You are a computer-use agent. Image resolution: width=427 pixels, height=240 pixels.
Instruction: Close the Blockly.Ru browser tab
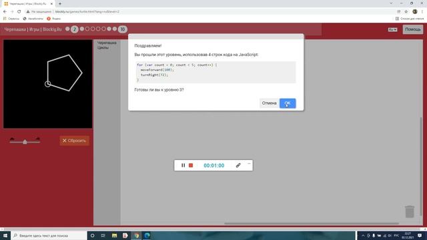click(x=51, y=4)
